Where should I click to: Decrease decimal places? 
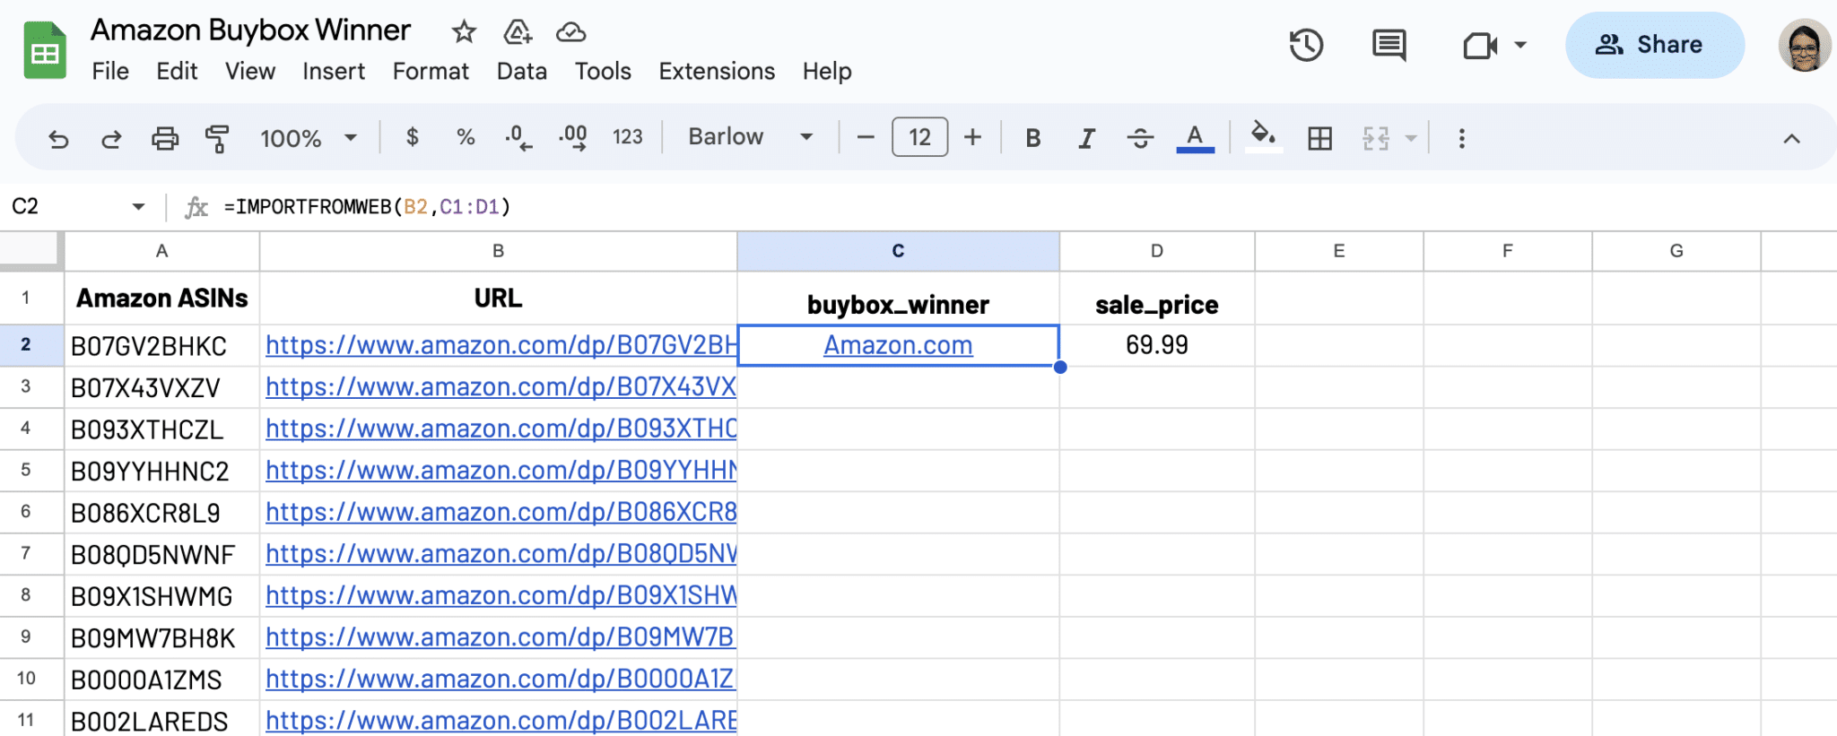[518, 137]
